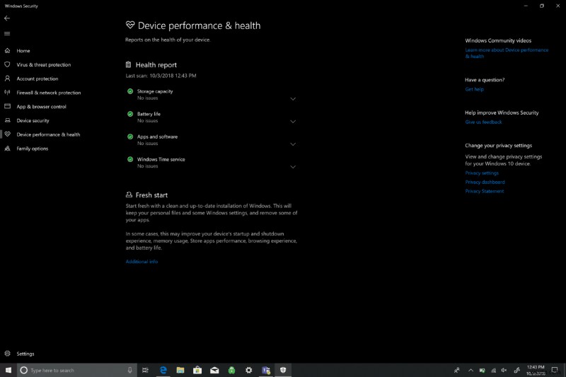
Task: Click the Windows Time service green check icon
Action: coord(130,159)
